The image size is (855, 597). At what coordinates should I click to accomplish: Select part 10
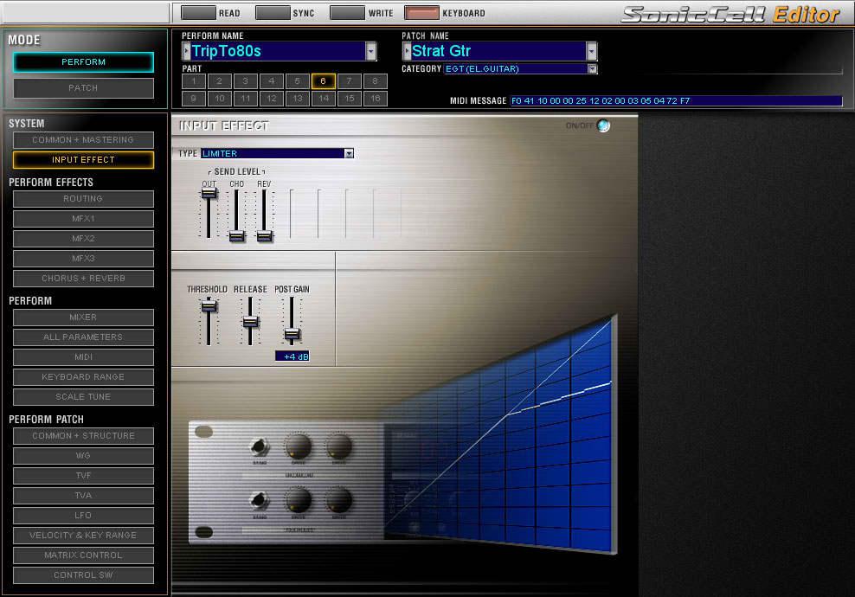(219, 99)
